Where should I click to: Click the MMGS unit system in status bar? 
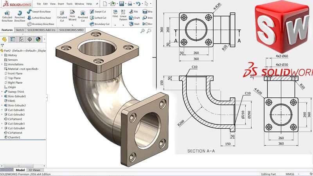[x=290, y=174]
